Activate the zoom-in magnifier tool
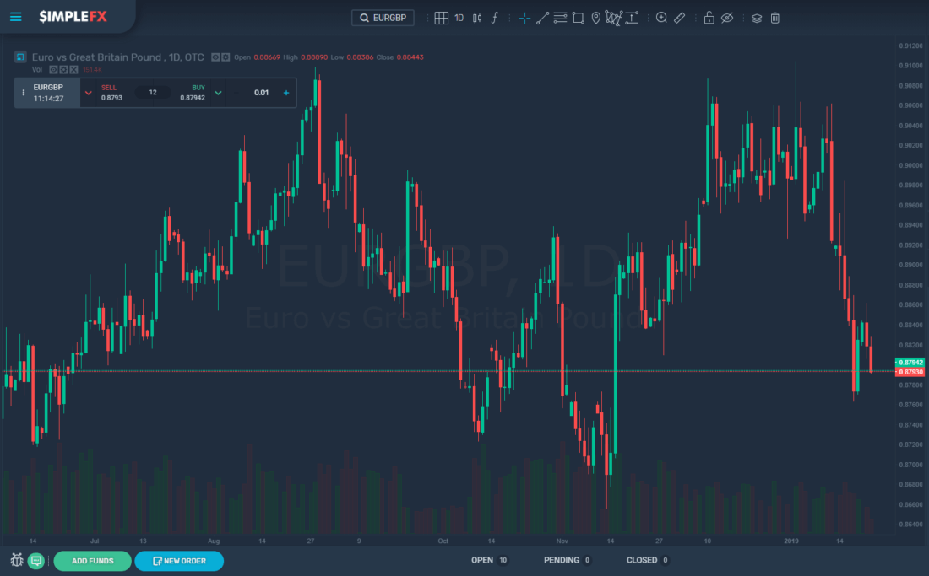The height and width of the screenshot is (576, 929). pos(662,18)
